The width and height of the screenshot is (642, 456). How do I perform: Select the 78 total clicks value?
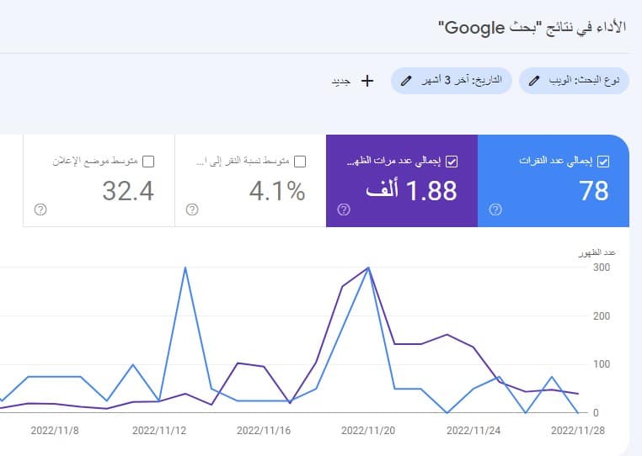pyautogui.click(x=593, y=191)
